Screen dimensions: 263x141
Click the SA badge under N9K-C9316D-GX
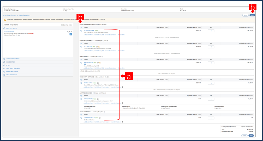click(85, 64)
